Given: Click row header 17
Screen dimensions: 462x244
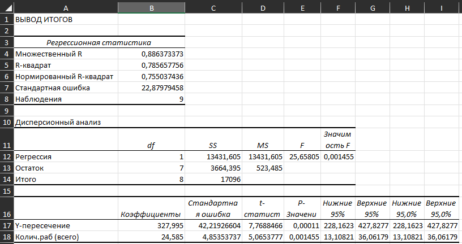Looking at the screenshot, I should [x=6, y=225].
